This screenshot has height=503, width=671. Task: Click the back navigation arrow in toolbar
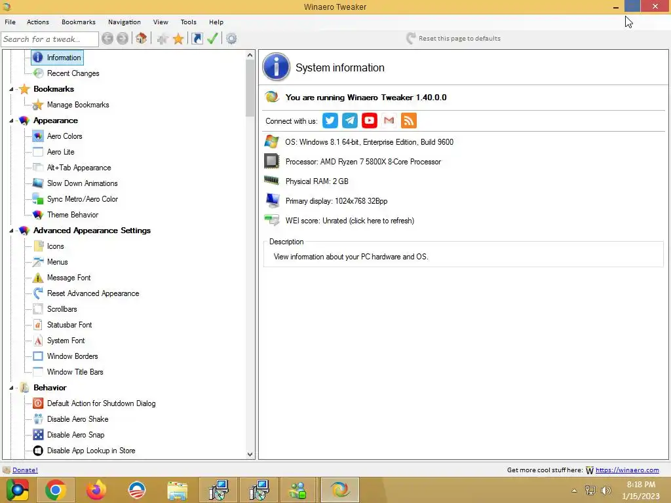point(107,39)
